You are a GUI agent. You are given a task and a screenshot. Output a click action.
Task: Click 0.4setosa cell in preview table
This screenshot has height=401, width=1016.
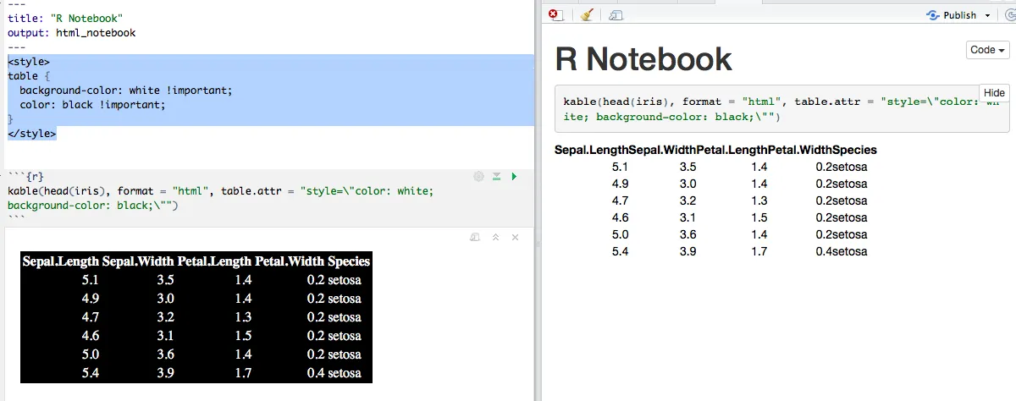tap(842, 251)
